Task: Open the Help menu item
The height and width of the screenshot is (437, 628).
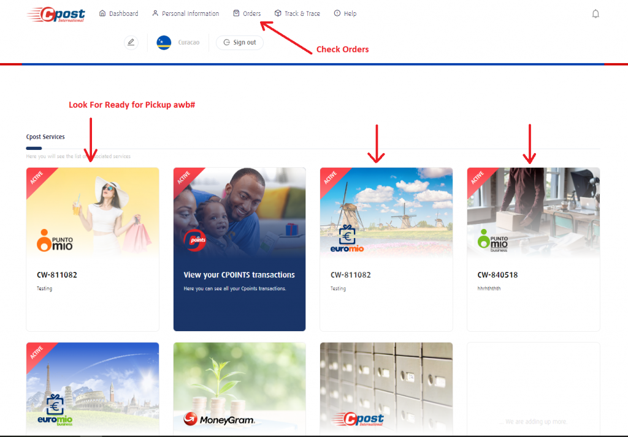Action: 345,13
